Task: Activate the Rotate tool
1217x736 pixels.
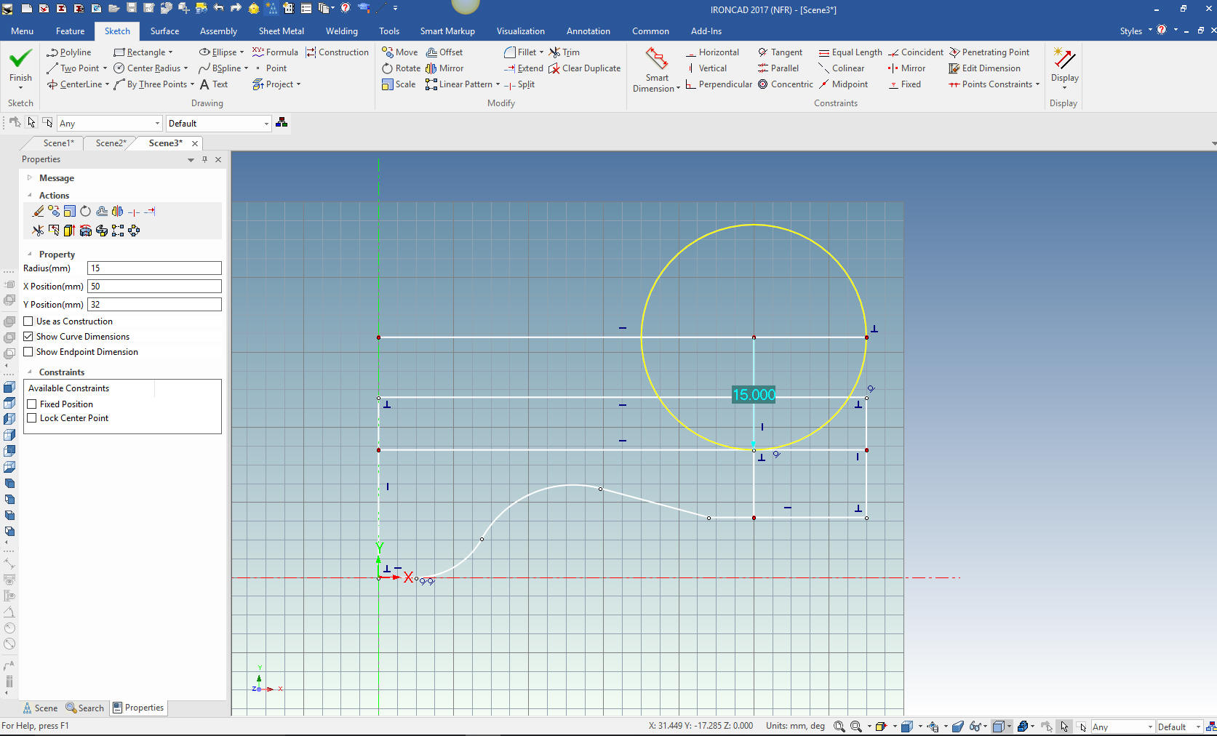Action: [x=402, y=68]
